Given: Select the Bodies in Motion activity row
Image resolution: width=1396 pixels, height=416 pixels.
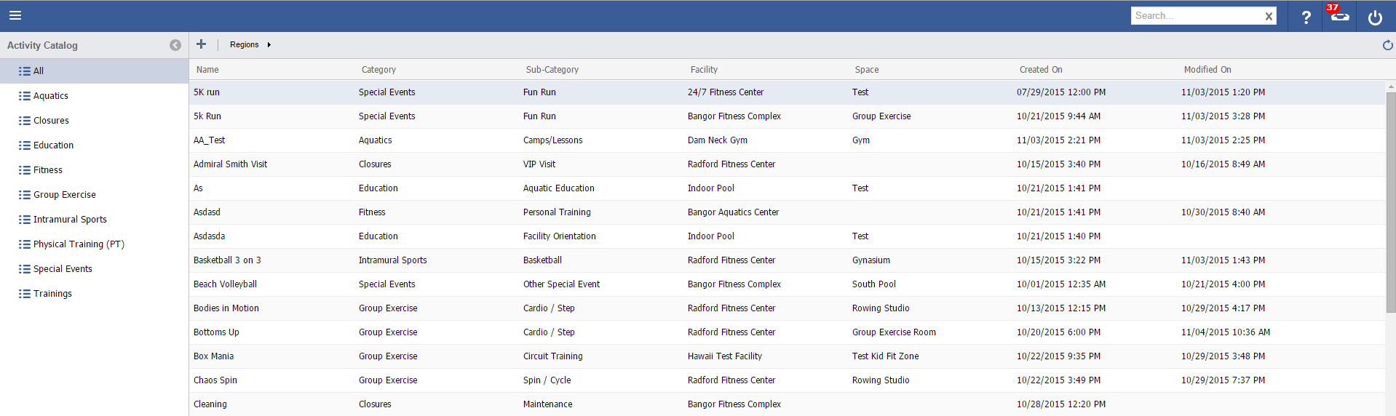Looking at the screenshot, I should (226, 308).
